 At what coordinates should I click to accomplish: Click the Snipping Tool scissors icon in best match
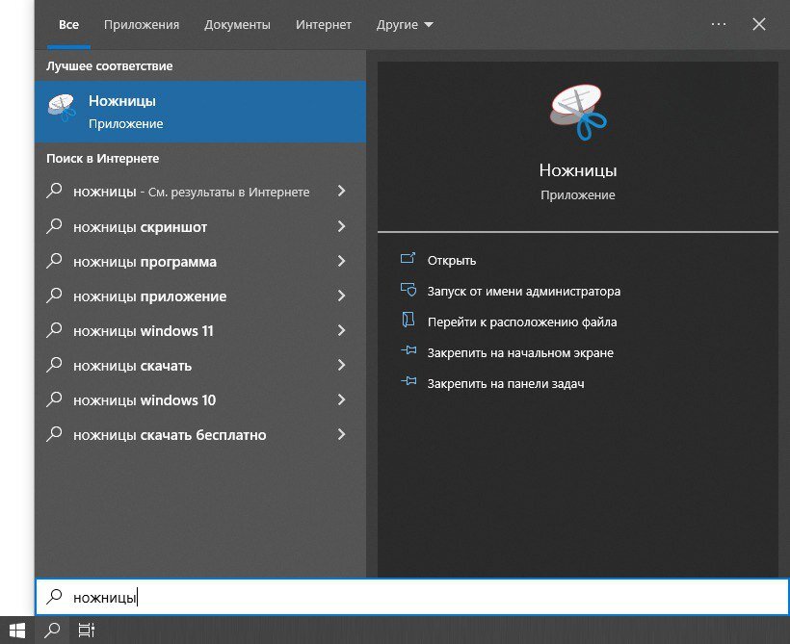62,109
